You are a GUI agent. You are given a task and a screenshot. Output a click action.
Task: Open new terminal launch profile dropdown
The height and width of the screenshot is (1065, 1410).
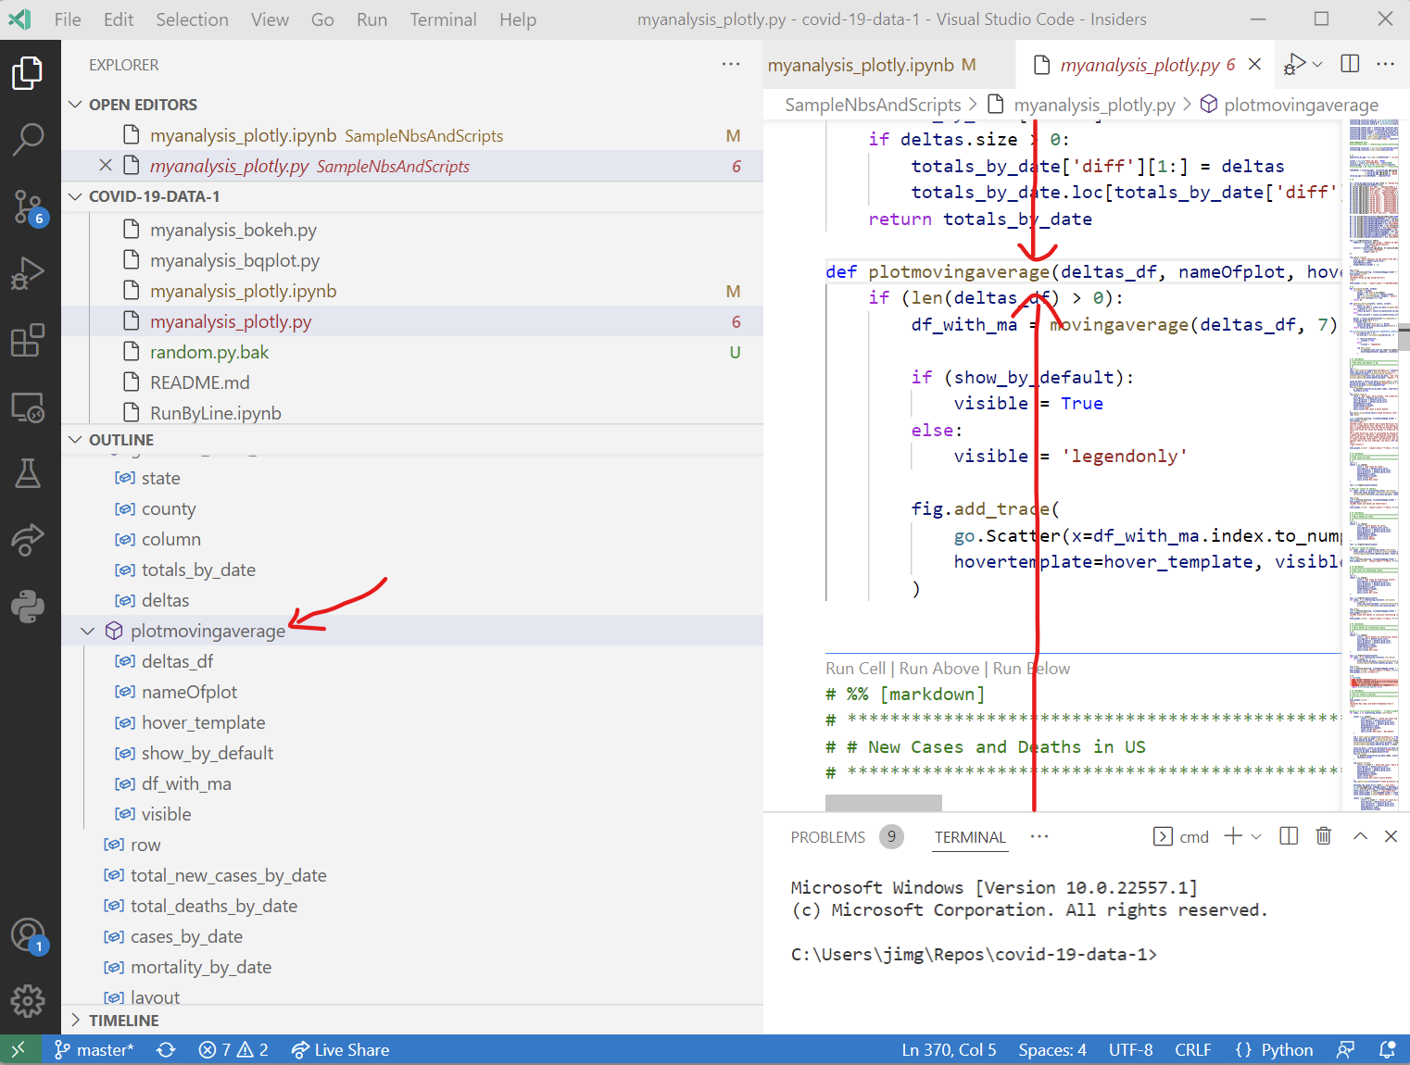[x=1256, y=836]
